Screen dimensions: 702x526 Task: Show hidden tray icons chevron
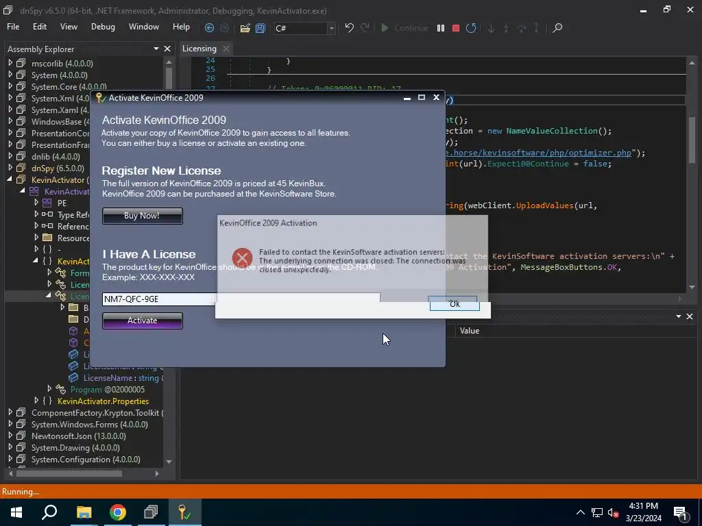tap(580, 512)
